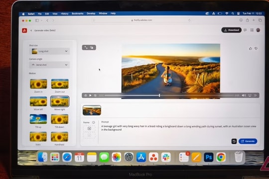Select the Static motion thumbnail
Screen dimensions: 269x179
pos(38,137)
